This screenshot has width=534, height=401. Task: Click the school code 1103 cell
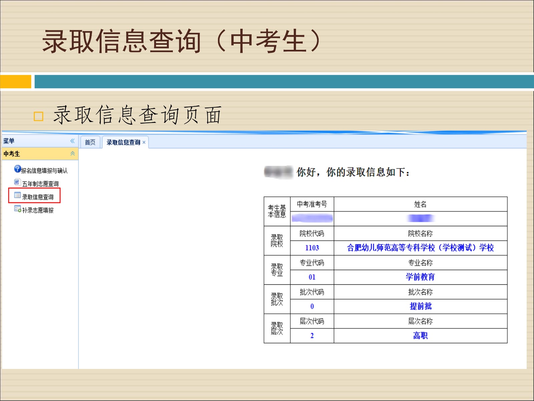[312, 248]
